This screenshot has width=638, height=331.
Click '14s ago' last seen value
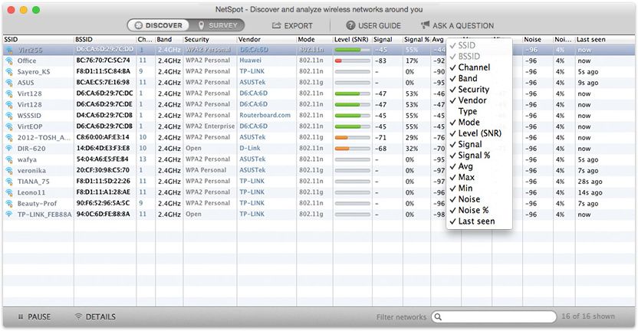[x=590, y=192]
